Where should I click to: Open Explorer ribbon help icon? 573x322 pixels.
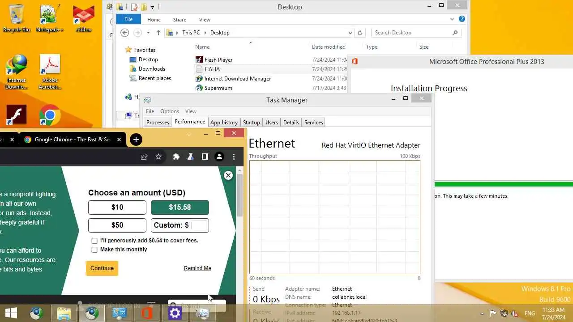point(462,19)
